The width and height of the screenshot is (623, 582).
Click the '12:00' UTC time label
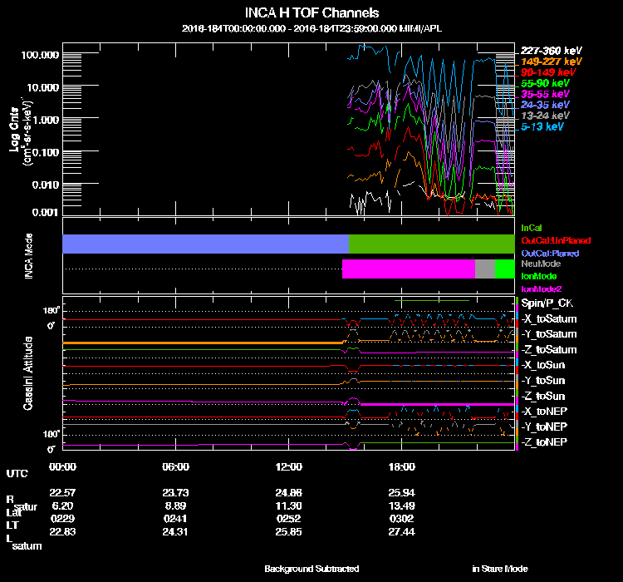click(x=289, y=467)
